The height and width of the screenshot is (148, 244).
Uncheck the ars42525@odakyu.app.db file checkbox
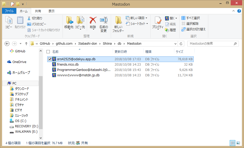click(50, 59)
